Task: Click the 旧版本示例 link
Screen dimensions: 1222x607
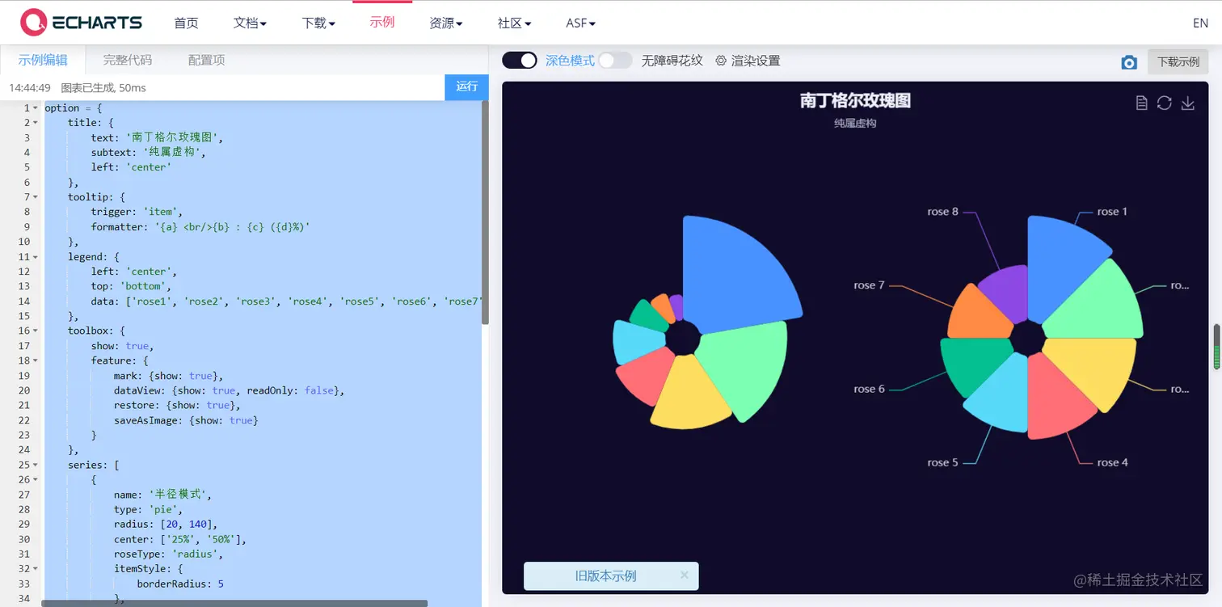Action: 606,576
